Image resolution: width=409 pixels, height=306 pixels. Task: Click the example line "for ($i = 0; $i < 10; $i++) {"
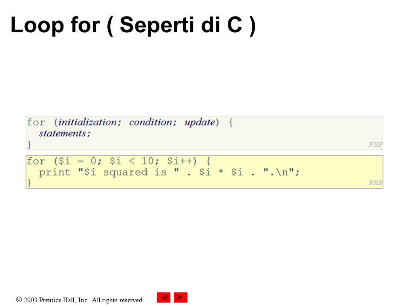click(118, 161)
